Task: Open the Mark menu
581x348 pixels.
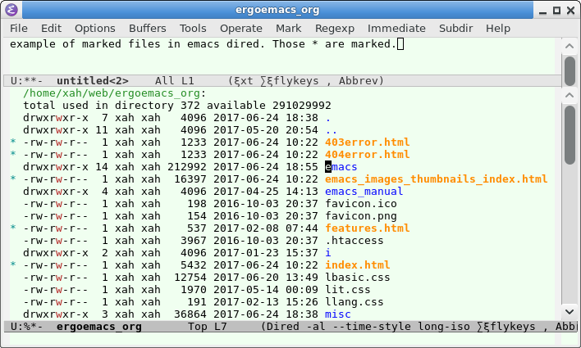Action: [288, 29]
